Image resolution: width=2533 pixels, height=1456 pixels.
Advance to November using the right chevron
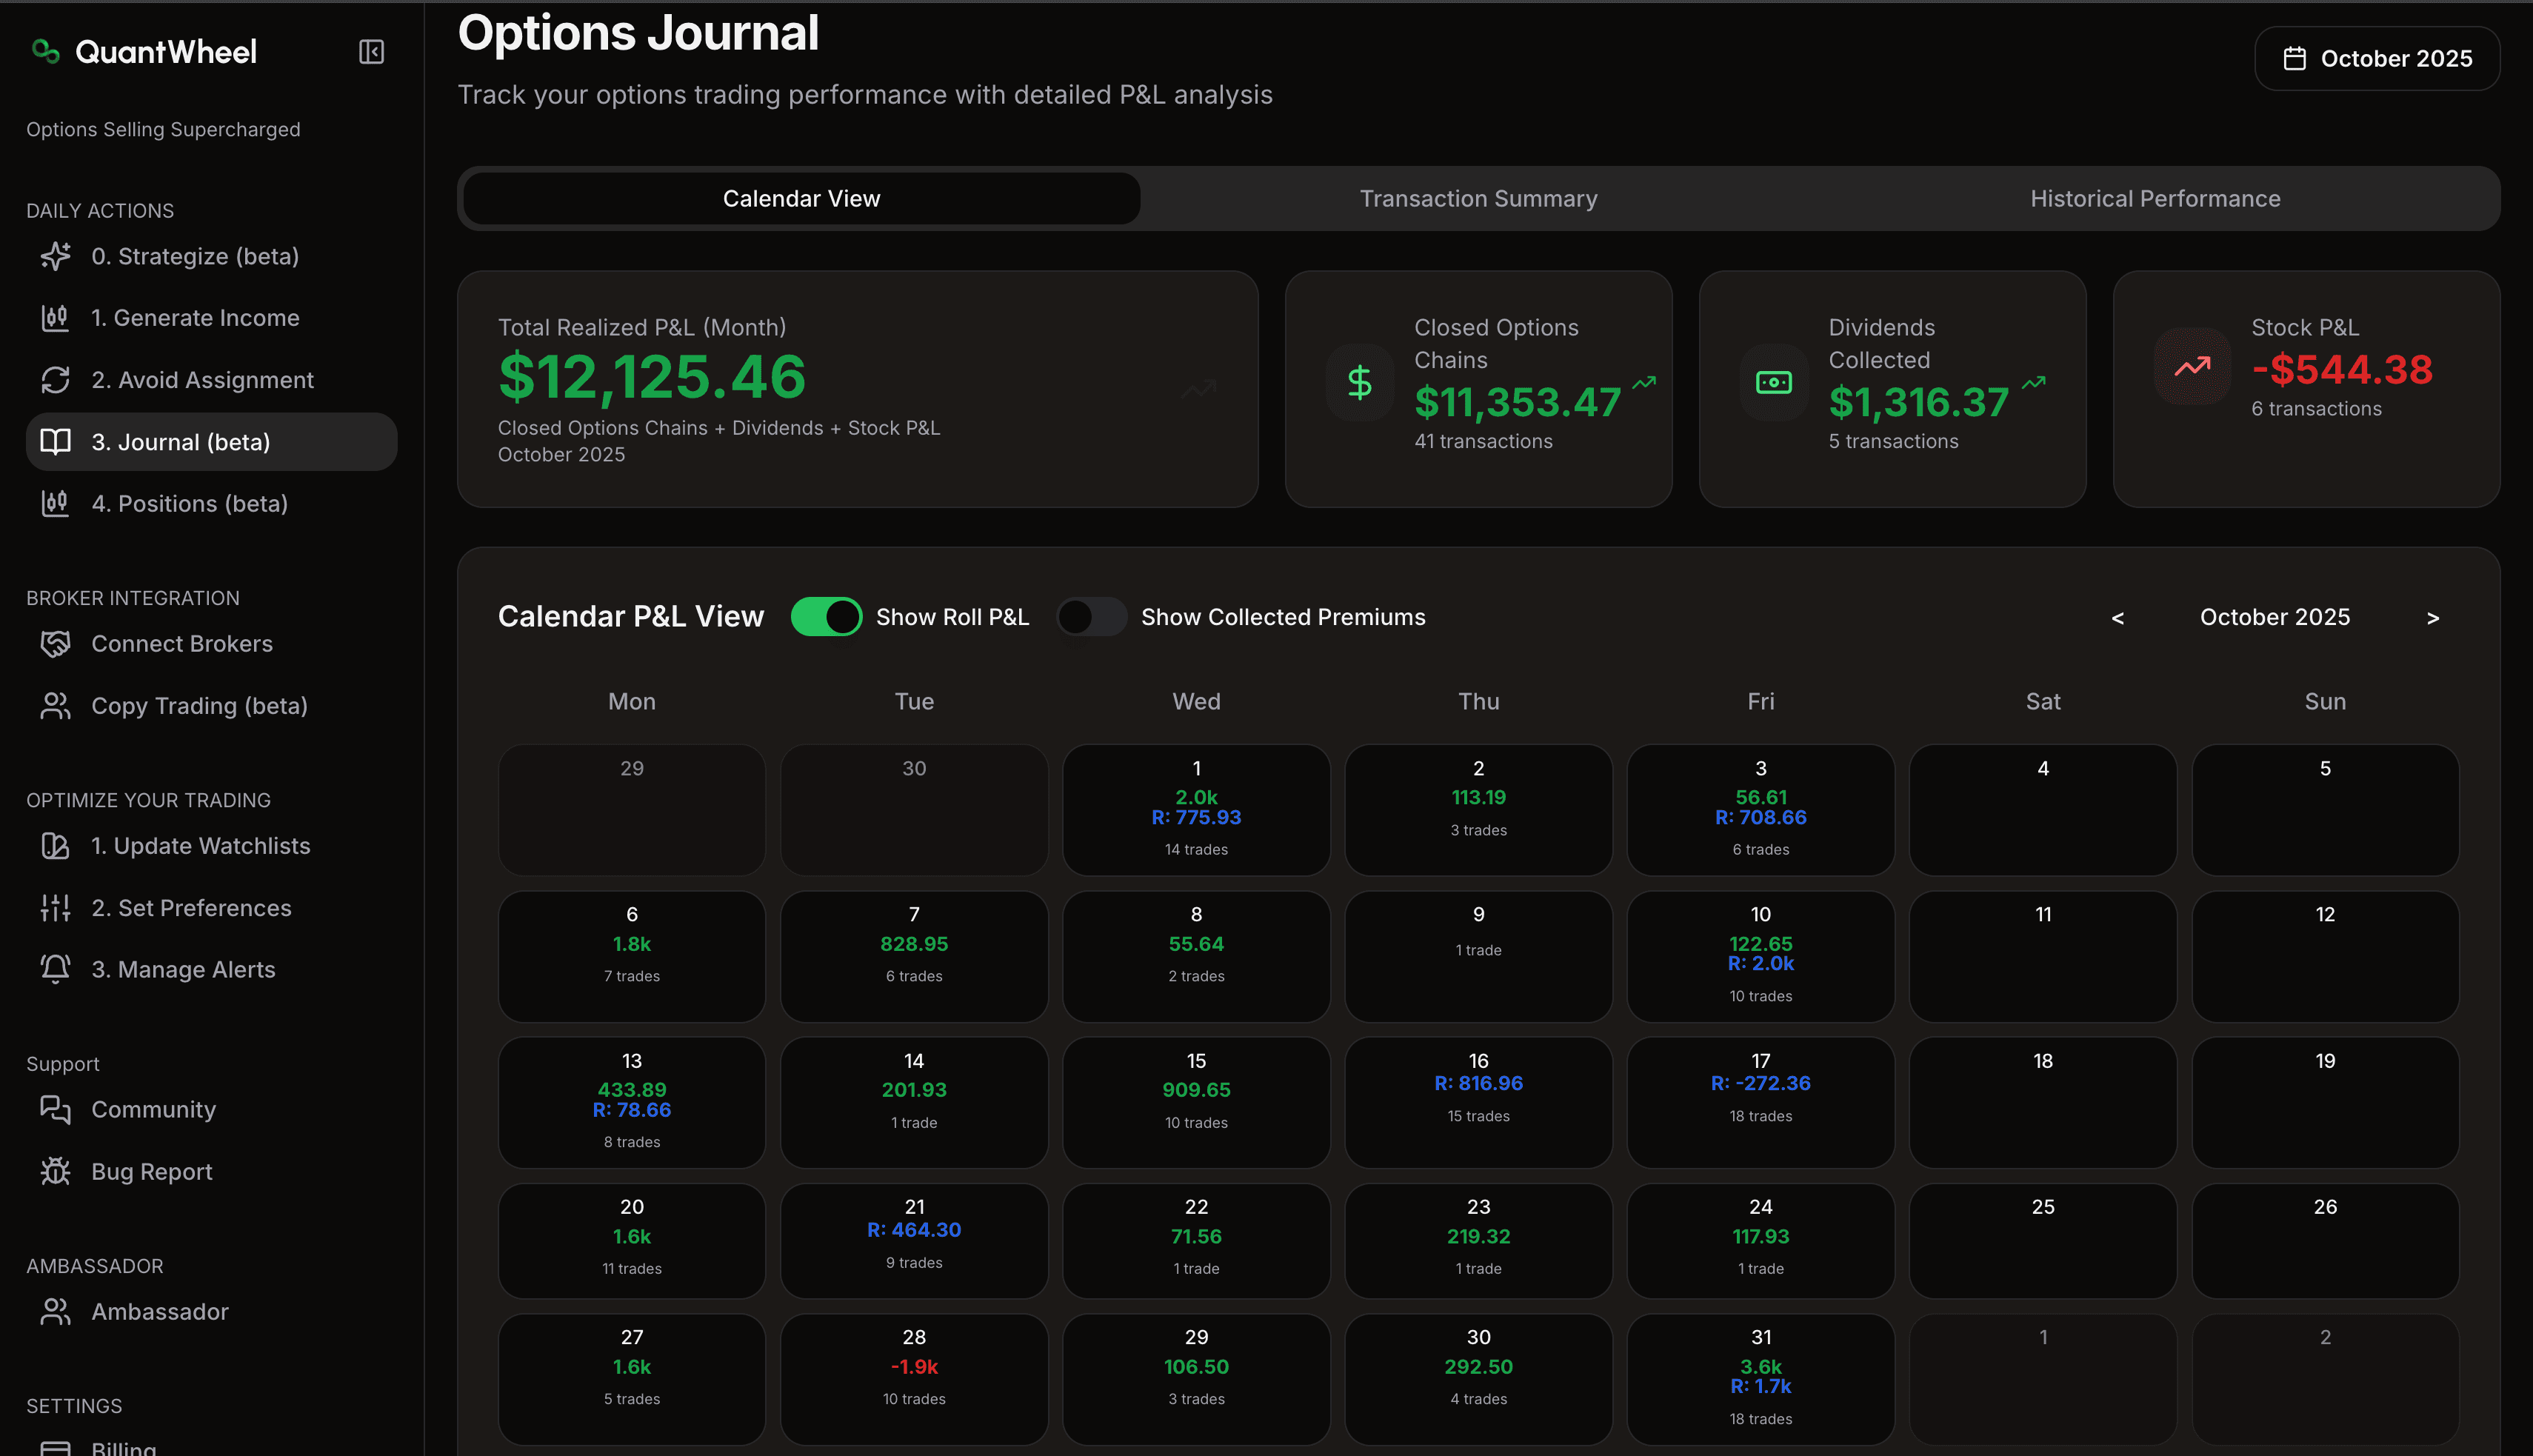(x=2433, y=617)
